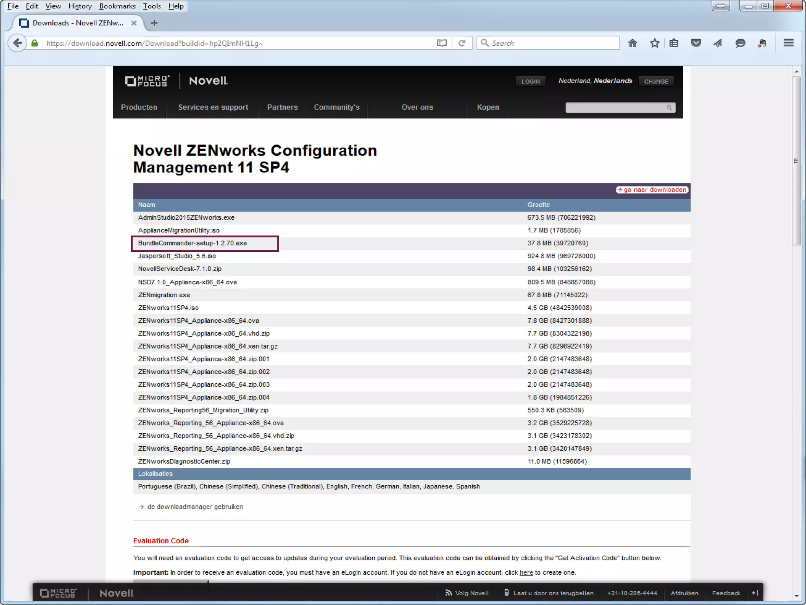Reload the page with the refresh icon
Viewport: 806px width, 605px height.
click(462, 43)
